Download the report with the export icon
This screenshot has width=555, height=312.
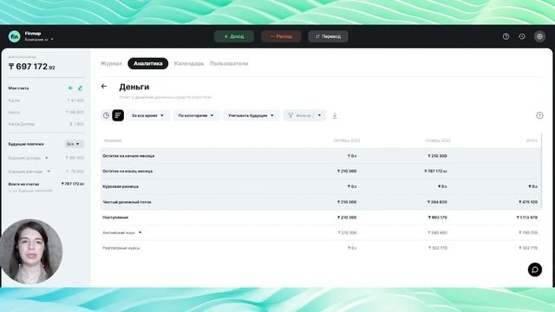tap(335, 115)
